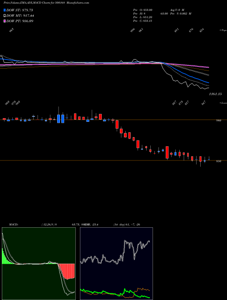
Task: Click the 'Pre V: 0.002 M' volume text
Action: [181, 14]
